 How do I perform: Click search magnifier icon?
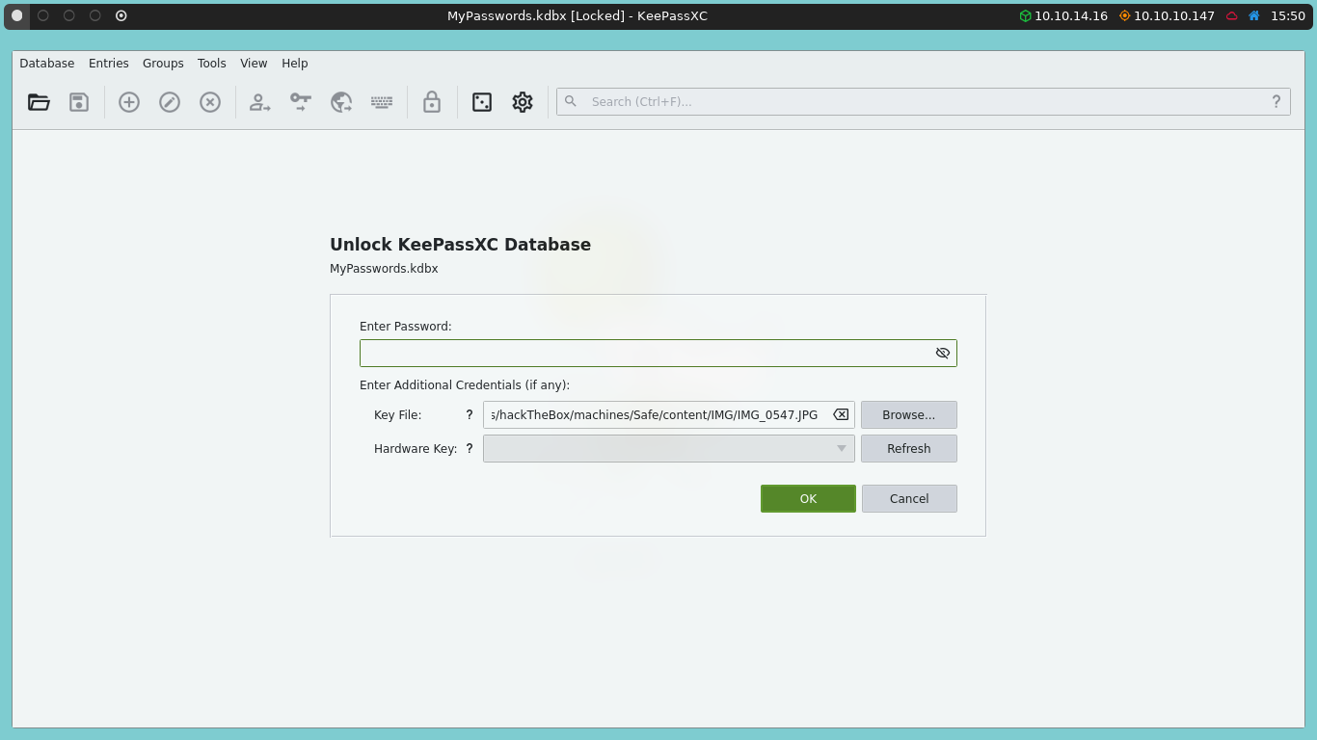pyautogui.click(x=571, y=101)
